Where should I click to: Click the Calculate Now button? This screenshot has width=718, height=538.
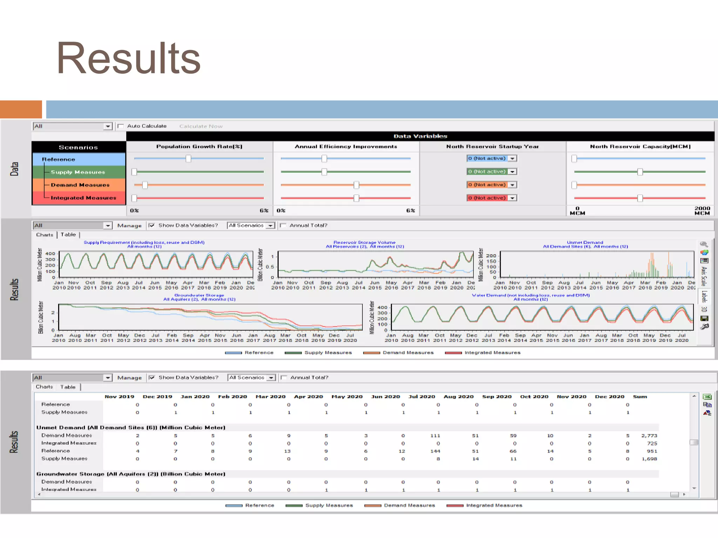201,126
